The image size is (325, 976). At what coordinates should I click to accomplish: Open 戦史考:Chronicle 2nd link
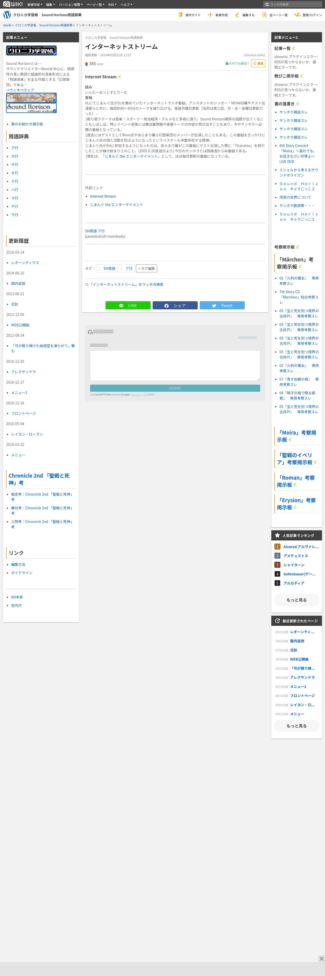tap(42, 497)
